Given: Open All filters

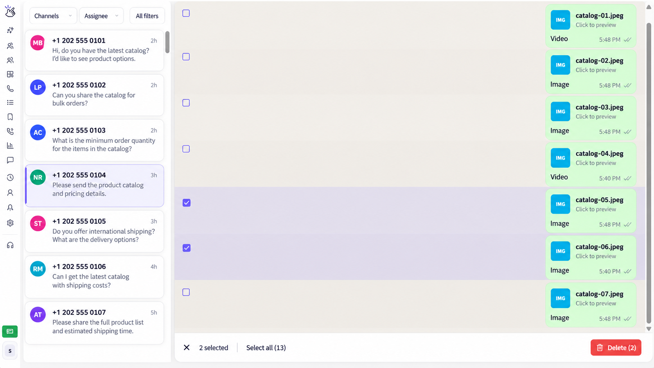Looking at the screenshot, I should click(x=147, y=16).
